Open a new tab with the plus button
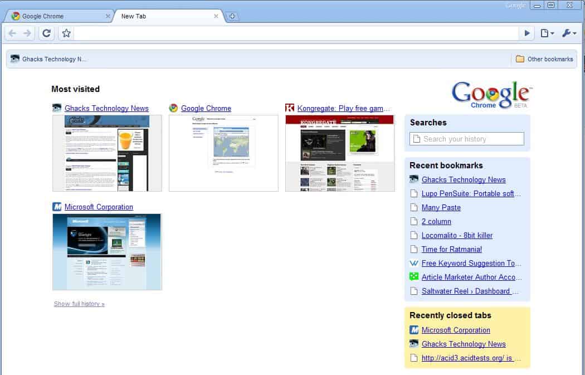 pos(232,16)
